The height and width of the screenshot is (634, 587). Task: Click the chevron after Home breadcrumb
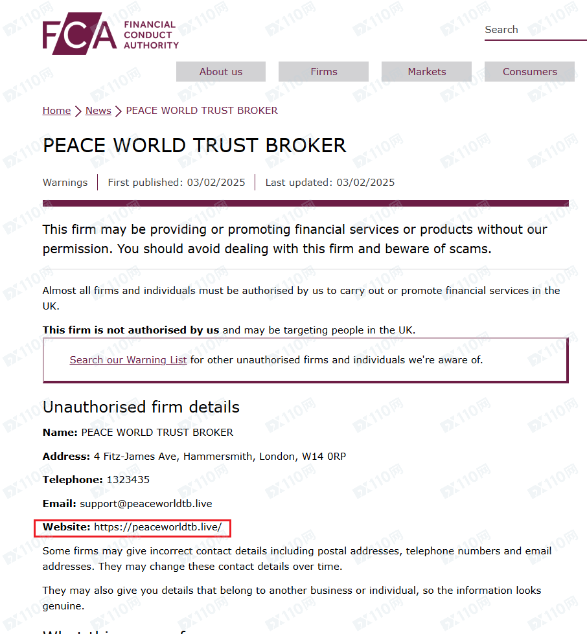(x=78, y=111)
